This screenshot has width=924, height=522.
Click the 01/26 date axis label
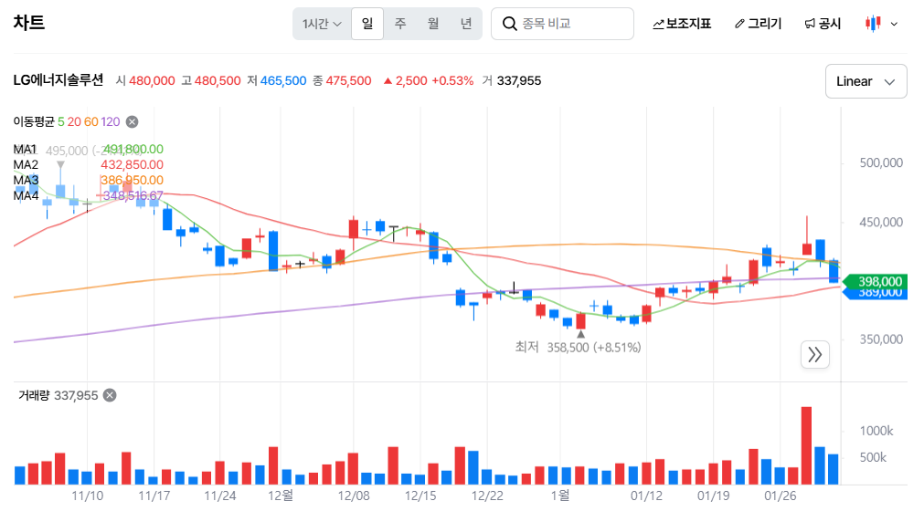pyautogui.click(x=781, y=496)
